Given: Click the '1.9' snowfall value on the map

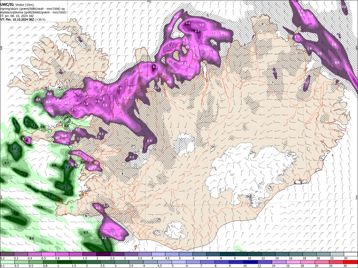Looking at the screenshot, I should pos(86,104).
